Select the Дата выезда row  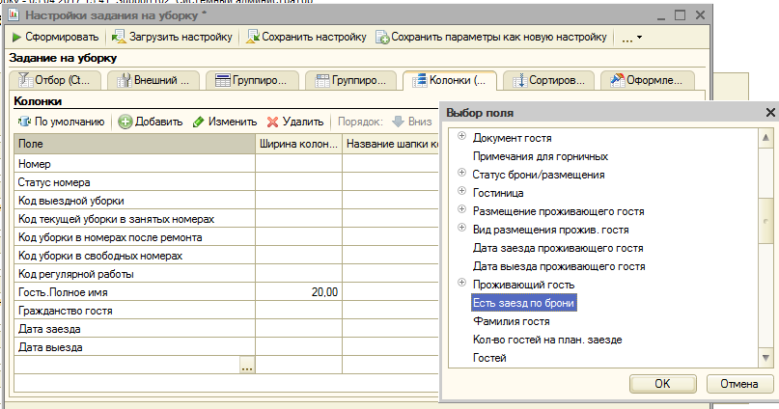(x=134, y=347)
